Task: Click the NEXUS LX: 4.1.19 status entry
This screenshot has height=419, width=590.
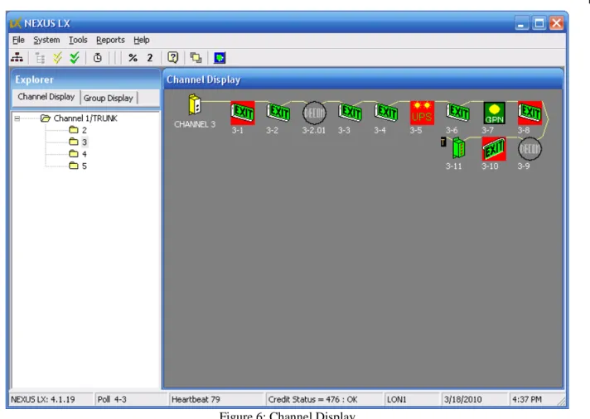Action: coord(51,399)
